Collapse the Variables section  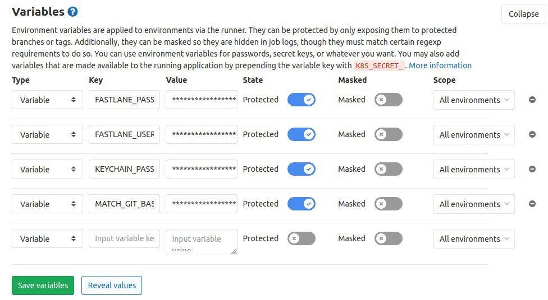click(523, 14)
